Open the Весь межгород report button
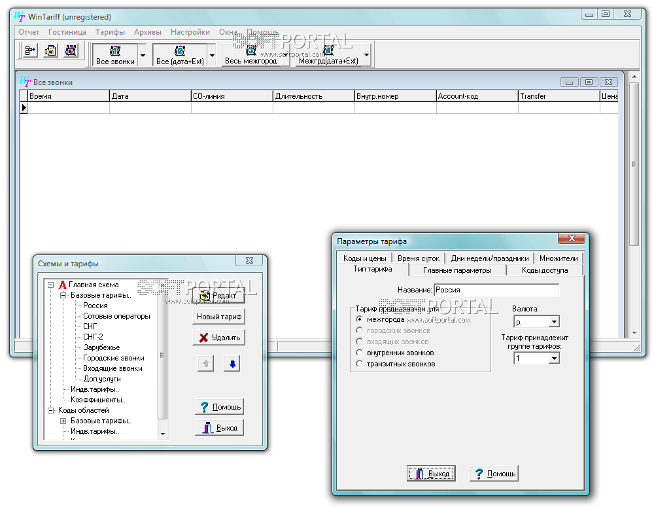 pyautogui.click(x=250, y=55)
